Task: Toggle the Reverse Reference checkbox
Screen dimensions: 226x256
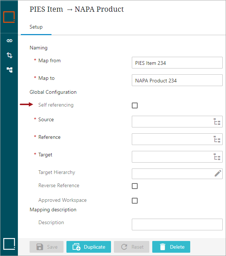Action: pos(135,186)
